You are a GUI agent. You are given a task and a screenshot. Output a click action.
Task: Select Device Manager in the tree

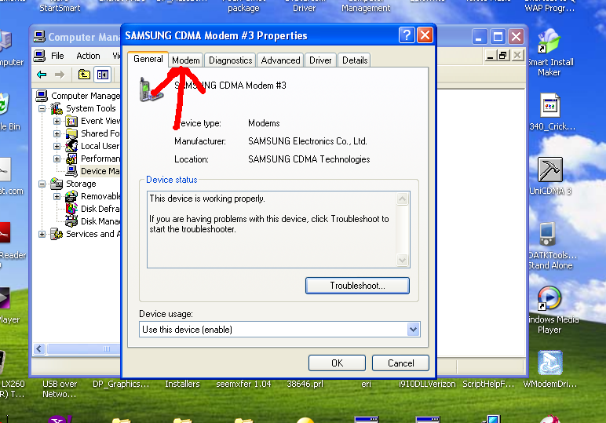pyautogui.click(x=100, y=171)
